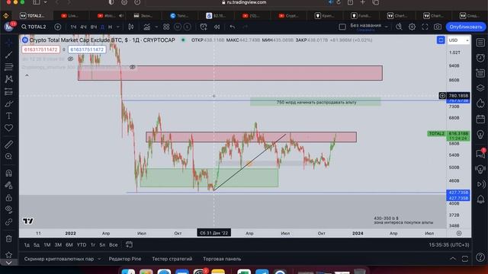Open the TOTAL2 symbol search
This screenshot has height=274, width=488.
[x=34, y=27]
